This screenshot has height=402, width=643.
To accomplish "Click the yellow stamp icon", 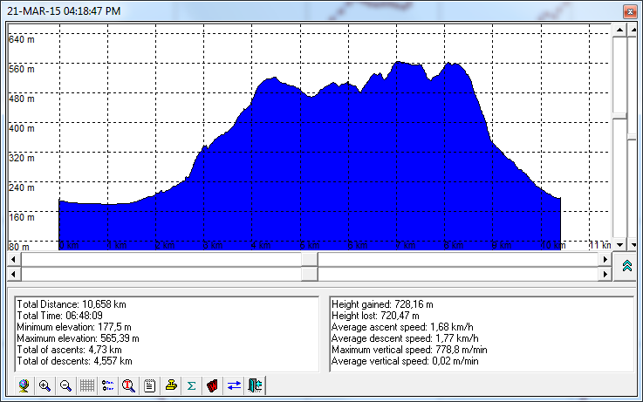I will [171, 385].
